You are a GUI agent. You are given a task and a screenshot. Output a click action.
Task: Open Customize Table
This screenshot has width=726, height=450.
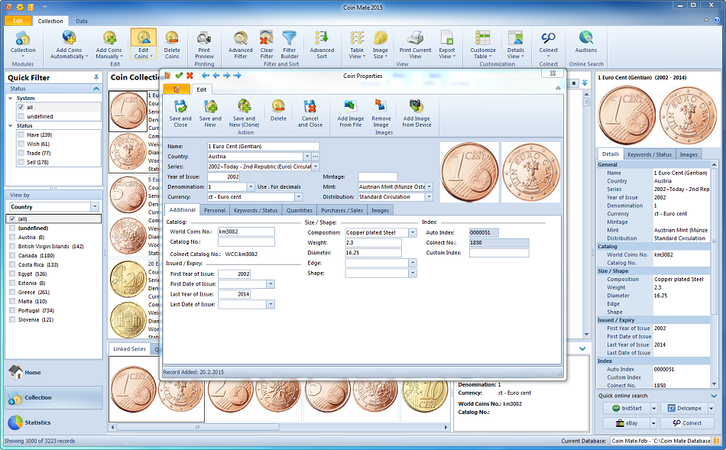[x=483, y=44]
